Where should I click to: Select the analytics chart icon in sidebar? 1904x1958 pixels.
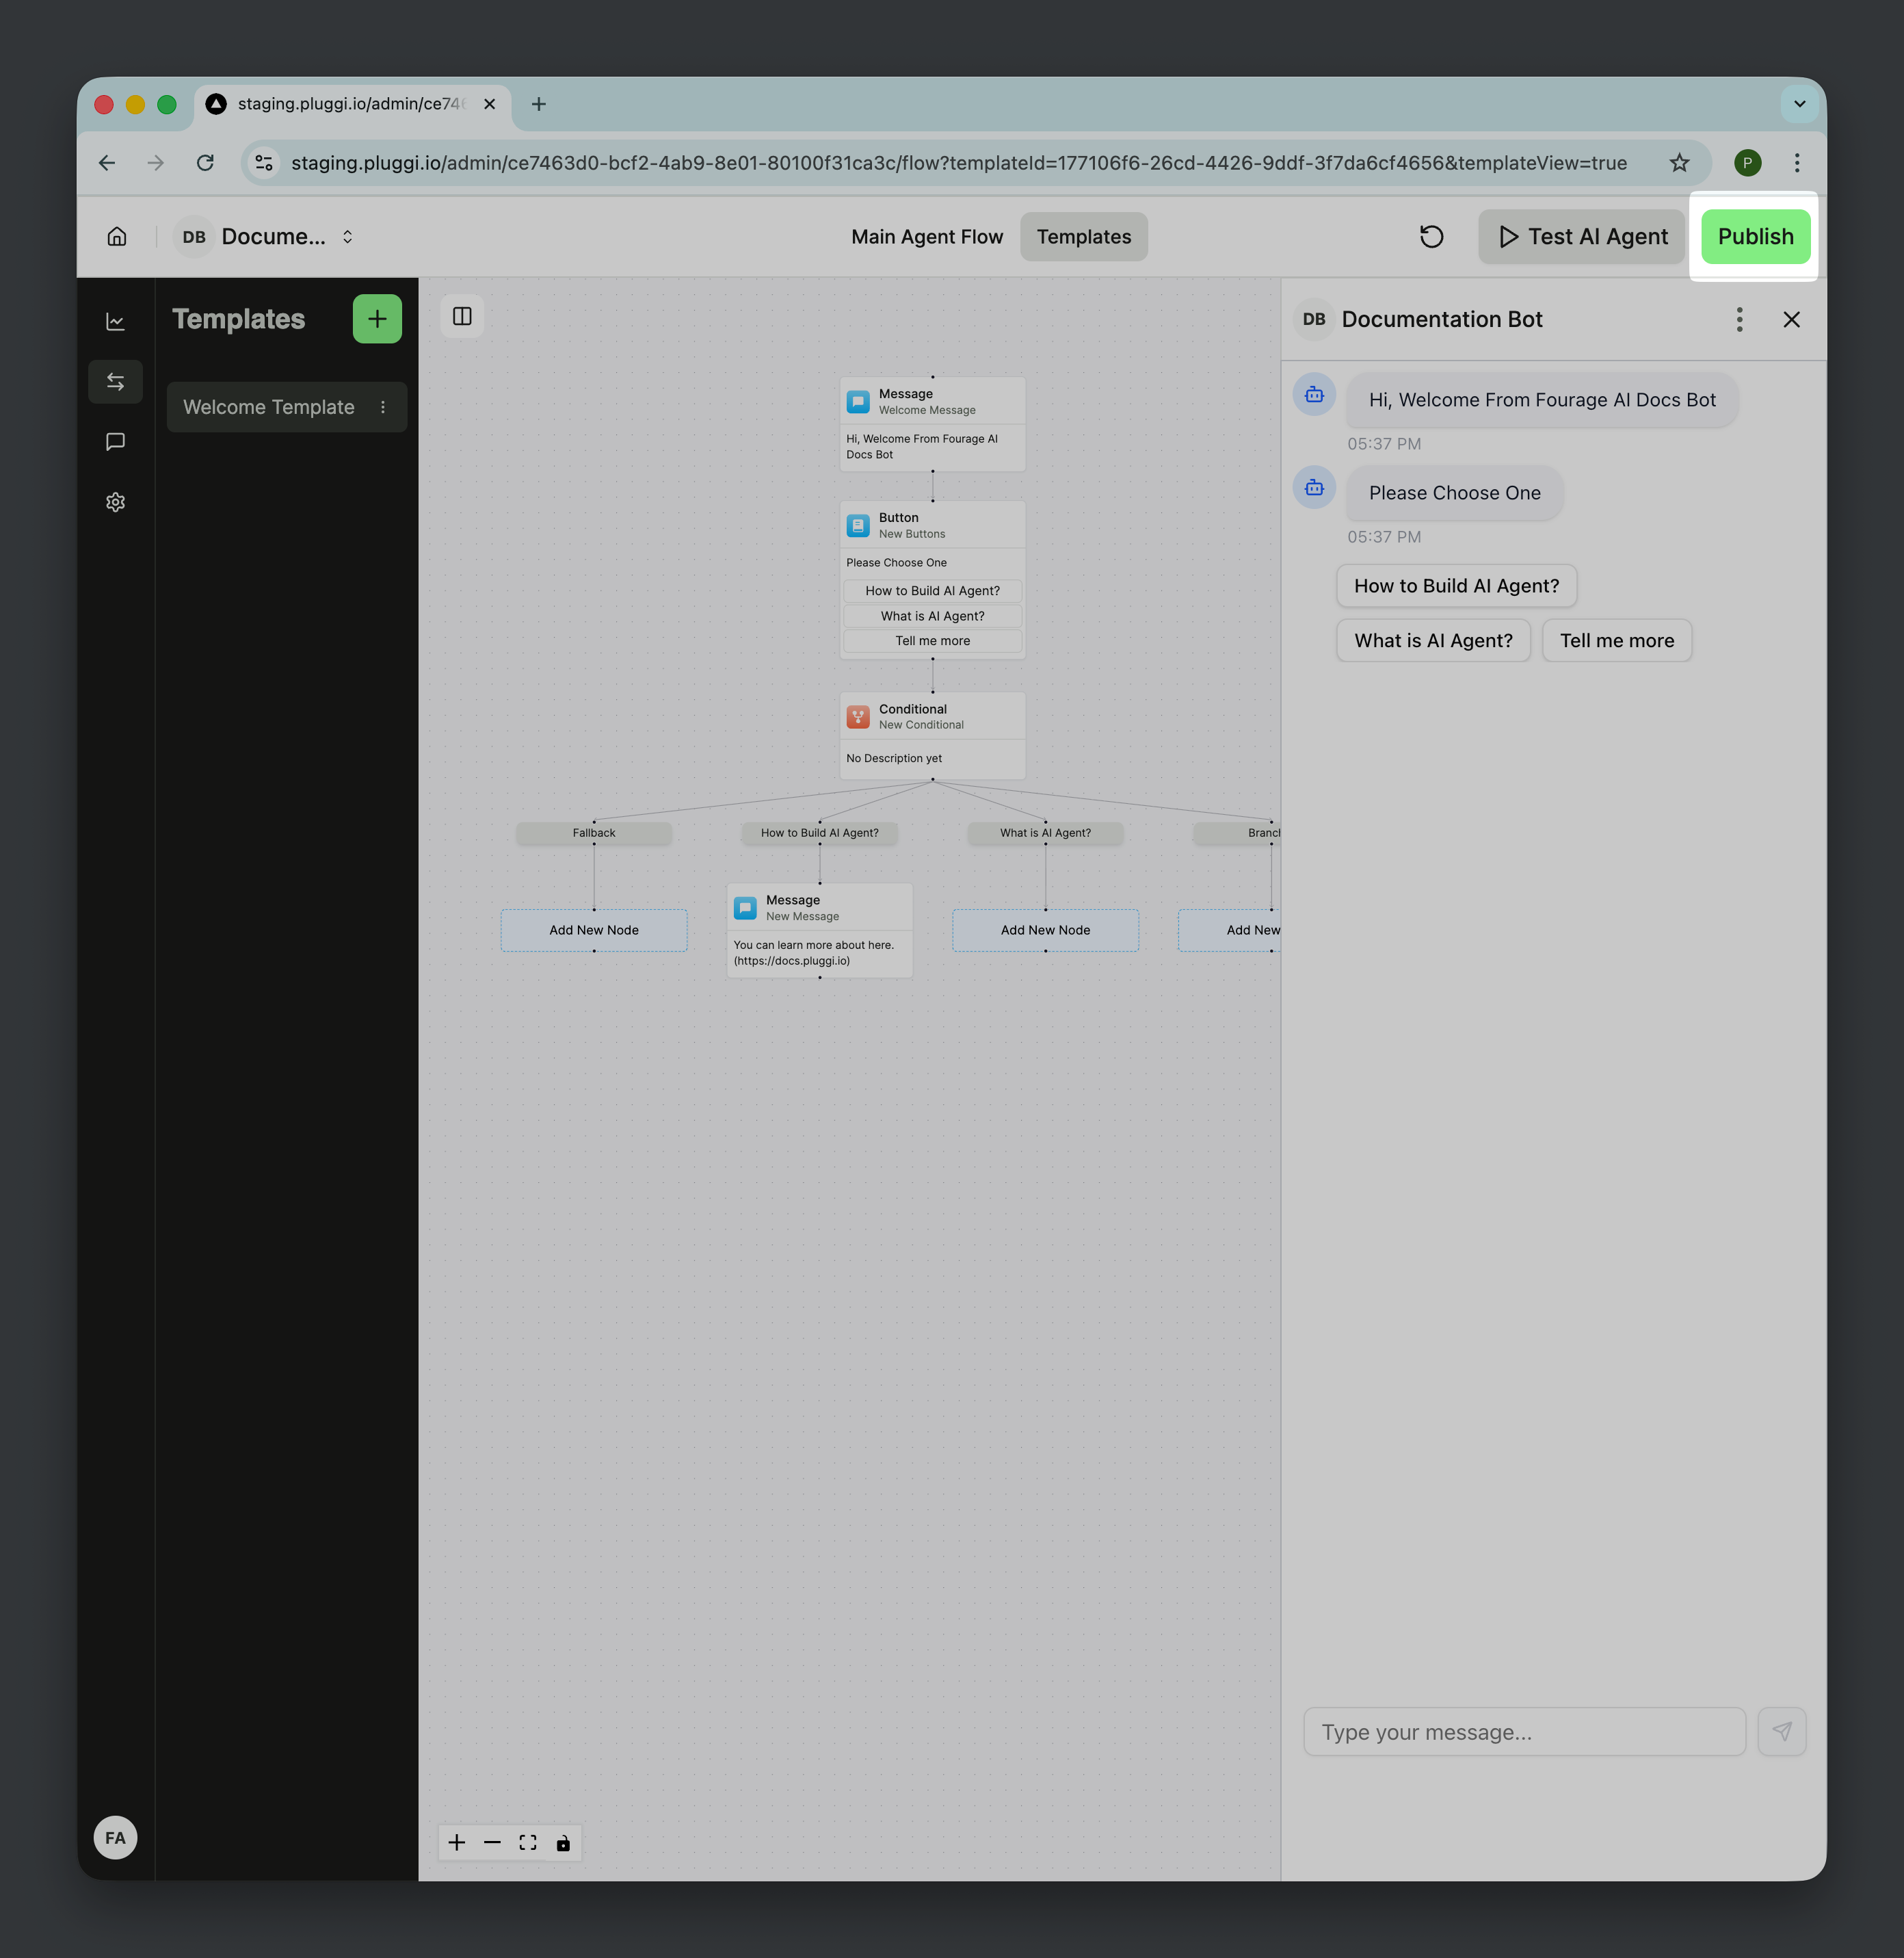click(x=115, y=320)
